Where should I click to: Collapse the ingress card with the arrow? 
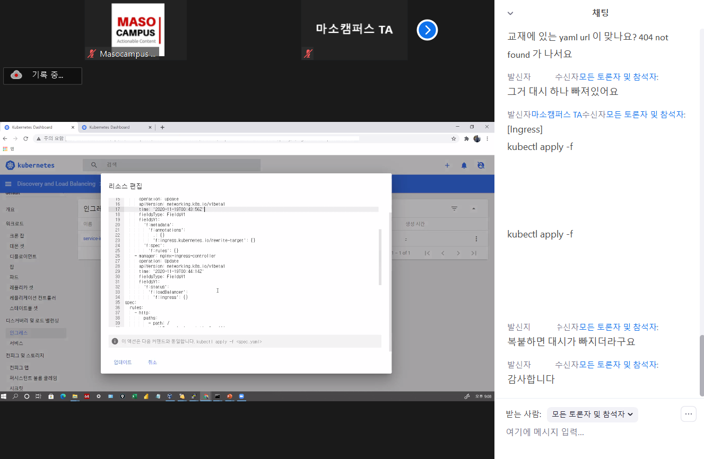click(x=474, y=209)
